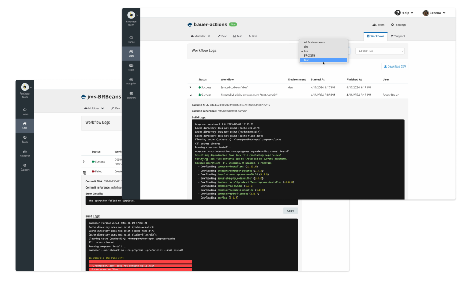The height and width of the screenshot is (282, 470).
Task: Open Sites icon in bauer-actions sidebar
Action: click(131, 52)
